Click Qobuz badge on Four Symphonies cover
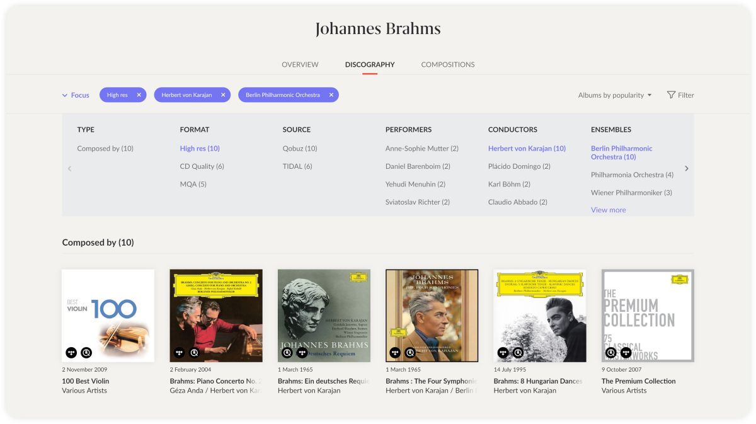Screen dimensions: 756x424 coord(410,353)
